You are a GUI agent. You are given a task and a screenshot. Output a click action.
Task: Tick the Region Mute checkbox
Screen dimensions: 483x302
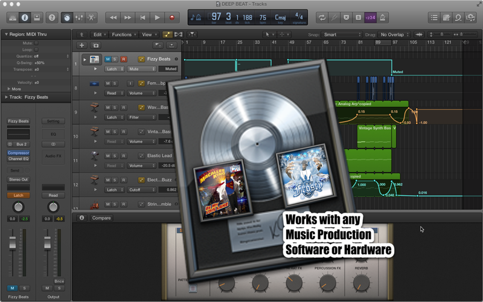click(x=36, y=43)
